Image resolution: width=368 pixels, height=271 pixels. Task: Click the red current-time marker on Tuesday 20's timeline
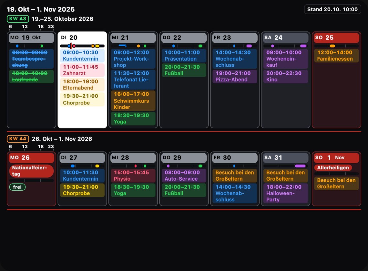tap(71, 46)
